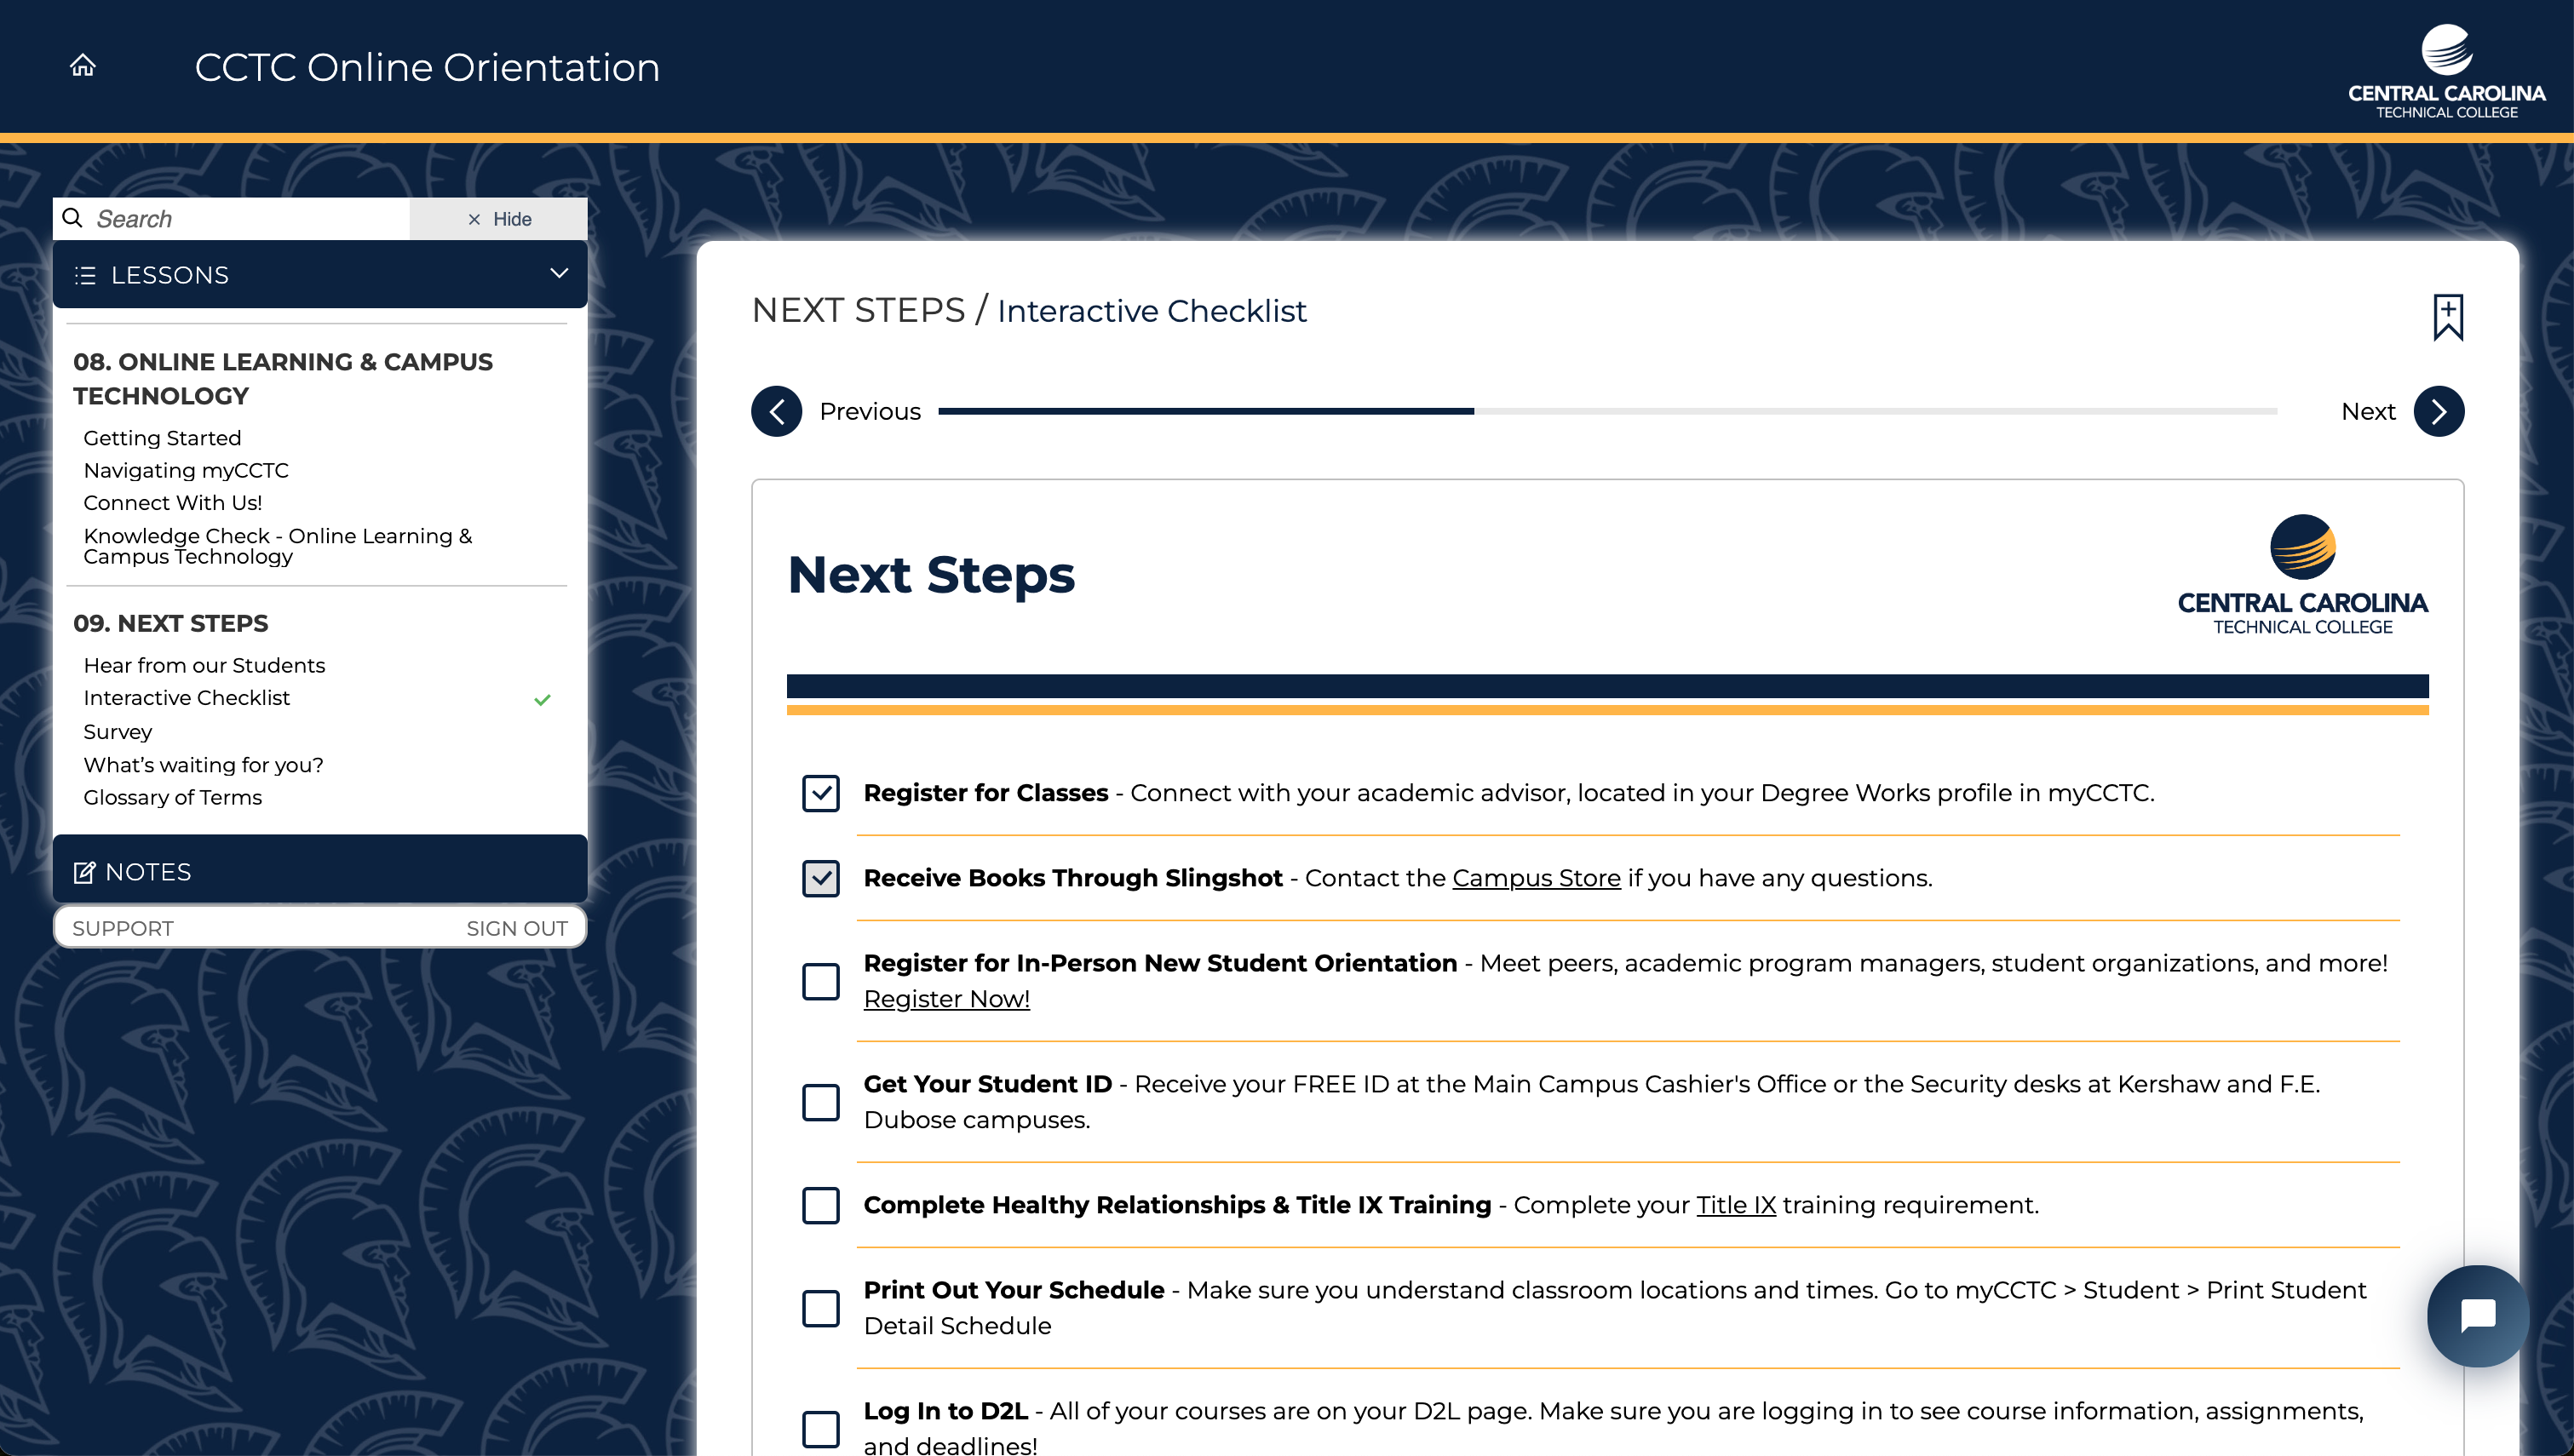Click the Previous navigation arrow icon
This screenshot has height=1456, width=2574.
pyautogui.click(x=776, y=410)
